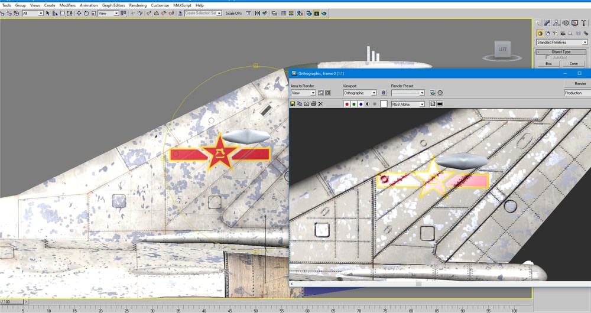Toggle the blue channel display
591x313 pixels.
[361, 104]
